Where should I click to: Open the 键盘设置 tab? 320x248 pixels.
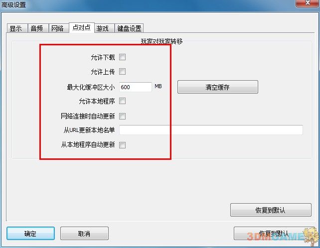(129, 28)
